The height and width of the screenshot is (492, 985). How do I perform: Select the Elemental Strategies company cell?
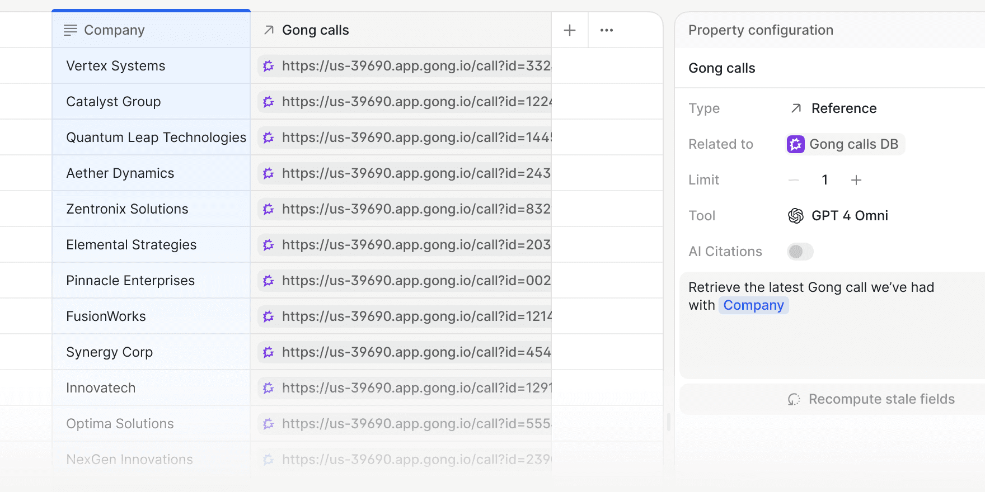tap(151, 245)
